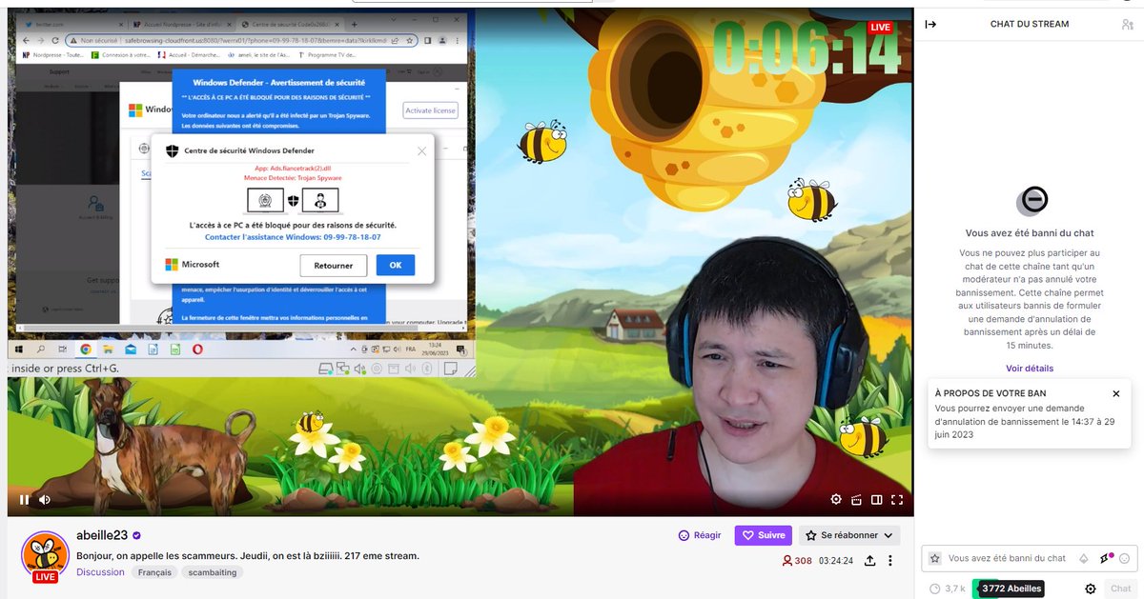
Task: Expand the Se réabonner dropdown
Action: coord(849,535)
